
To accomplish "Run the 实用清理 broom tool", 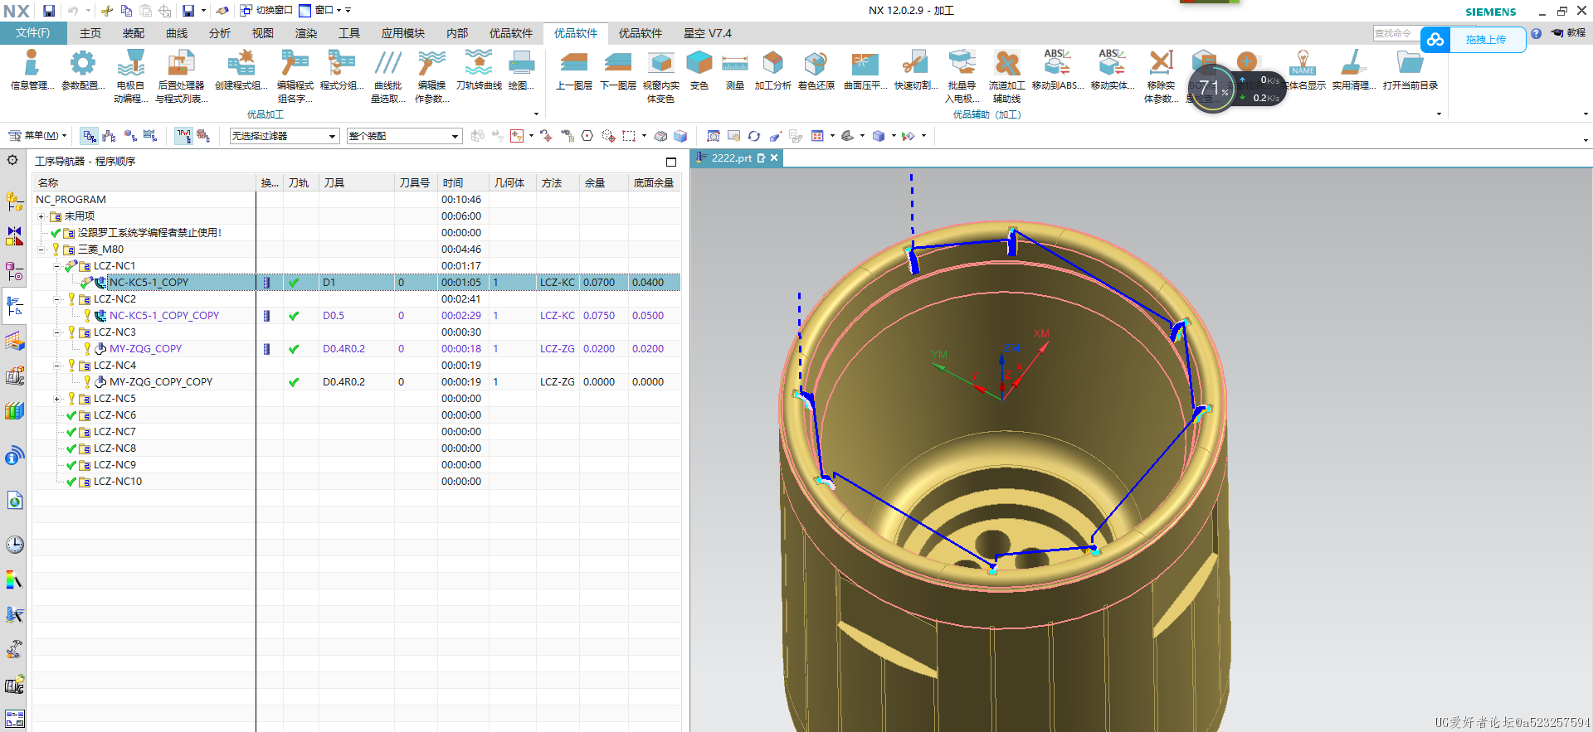I will click(x=1353, y=70).
